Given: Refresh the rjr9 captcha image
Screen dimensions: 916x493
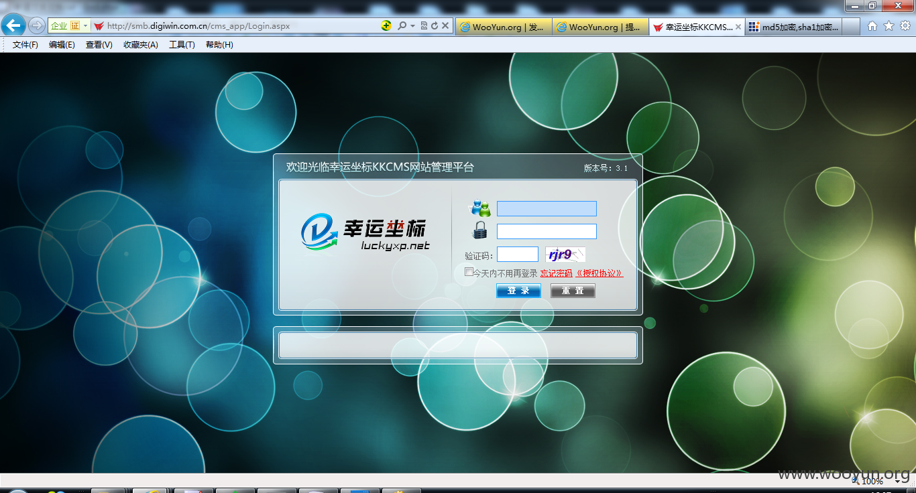Looking at the screenshot, I should point(565,255).
